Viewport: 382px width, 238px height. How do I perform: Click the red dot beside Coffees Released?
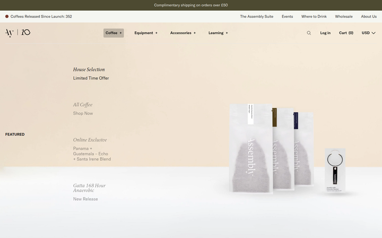[x=7, y=16]
